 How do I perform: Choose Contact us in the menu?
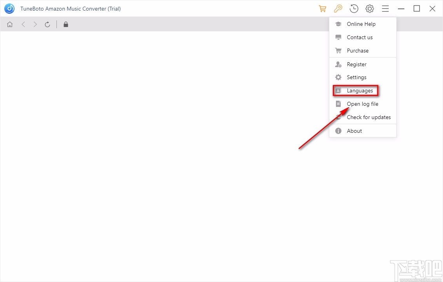[363, 37]
